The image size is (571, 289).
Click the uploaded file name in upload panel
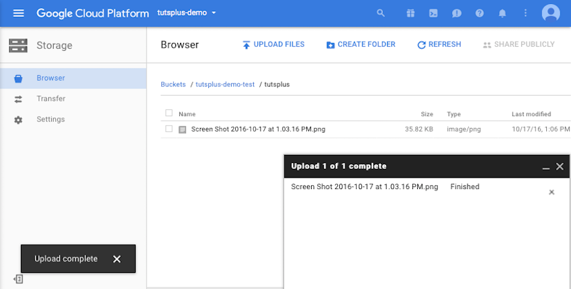coord(365,187)
